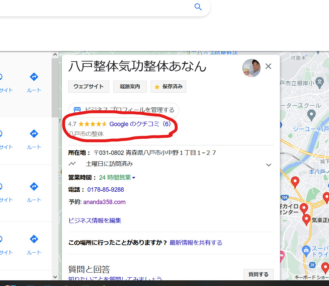Click the 質問する question button
Screen dimensions: 329x286
pyautogui.click(x=258, y=274)
